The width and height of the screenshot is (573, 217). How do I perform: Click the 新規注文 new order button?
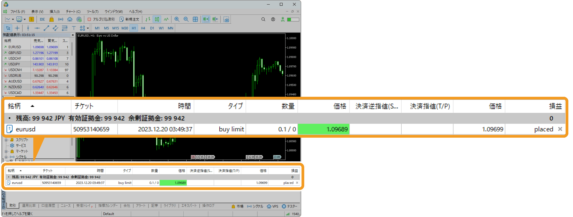click(130, 19)
